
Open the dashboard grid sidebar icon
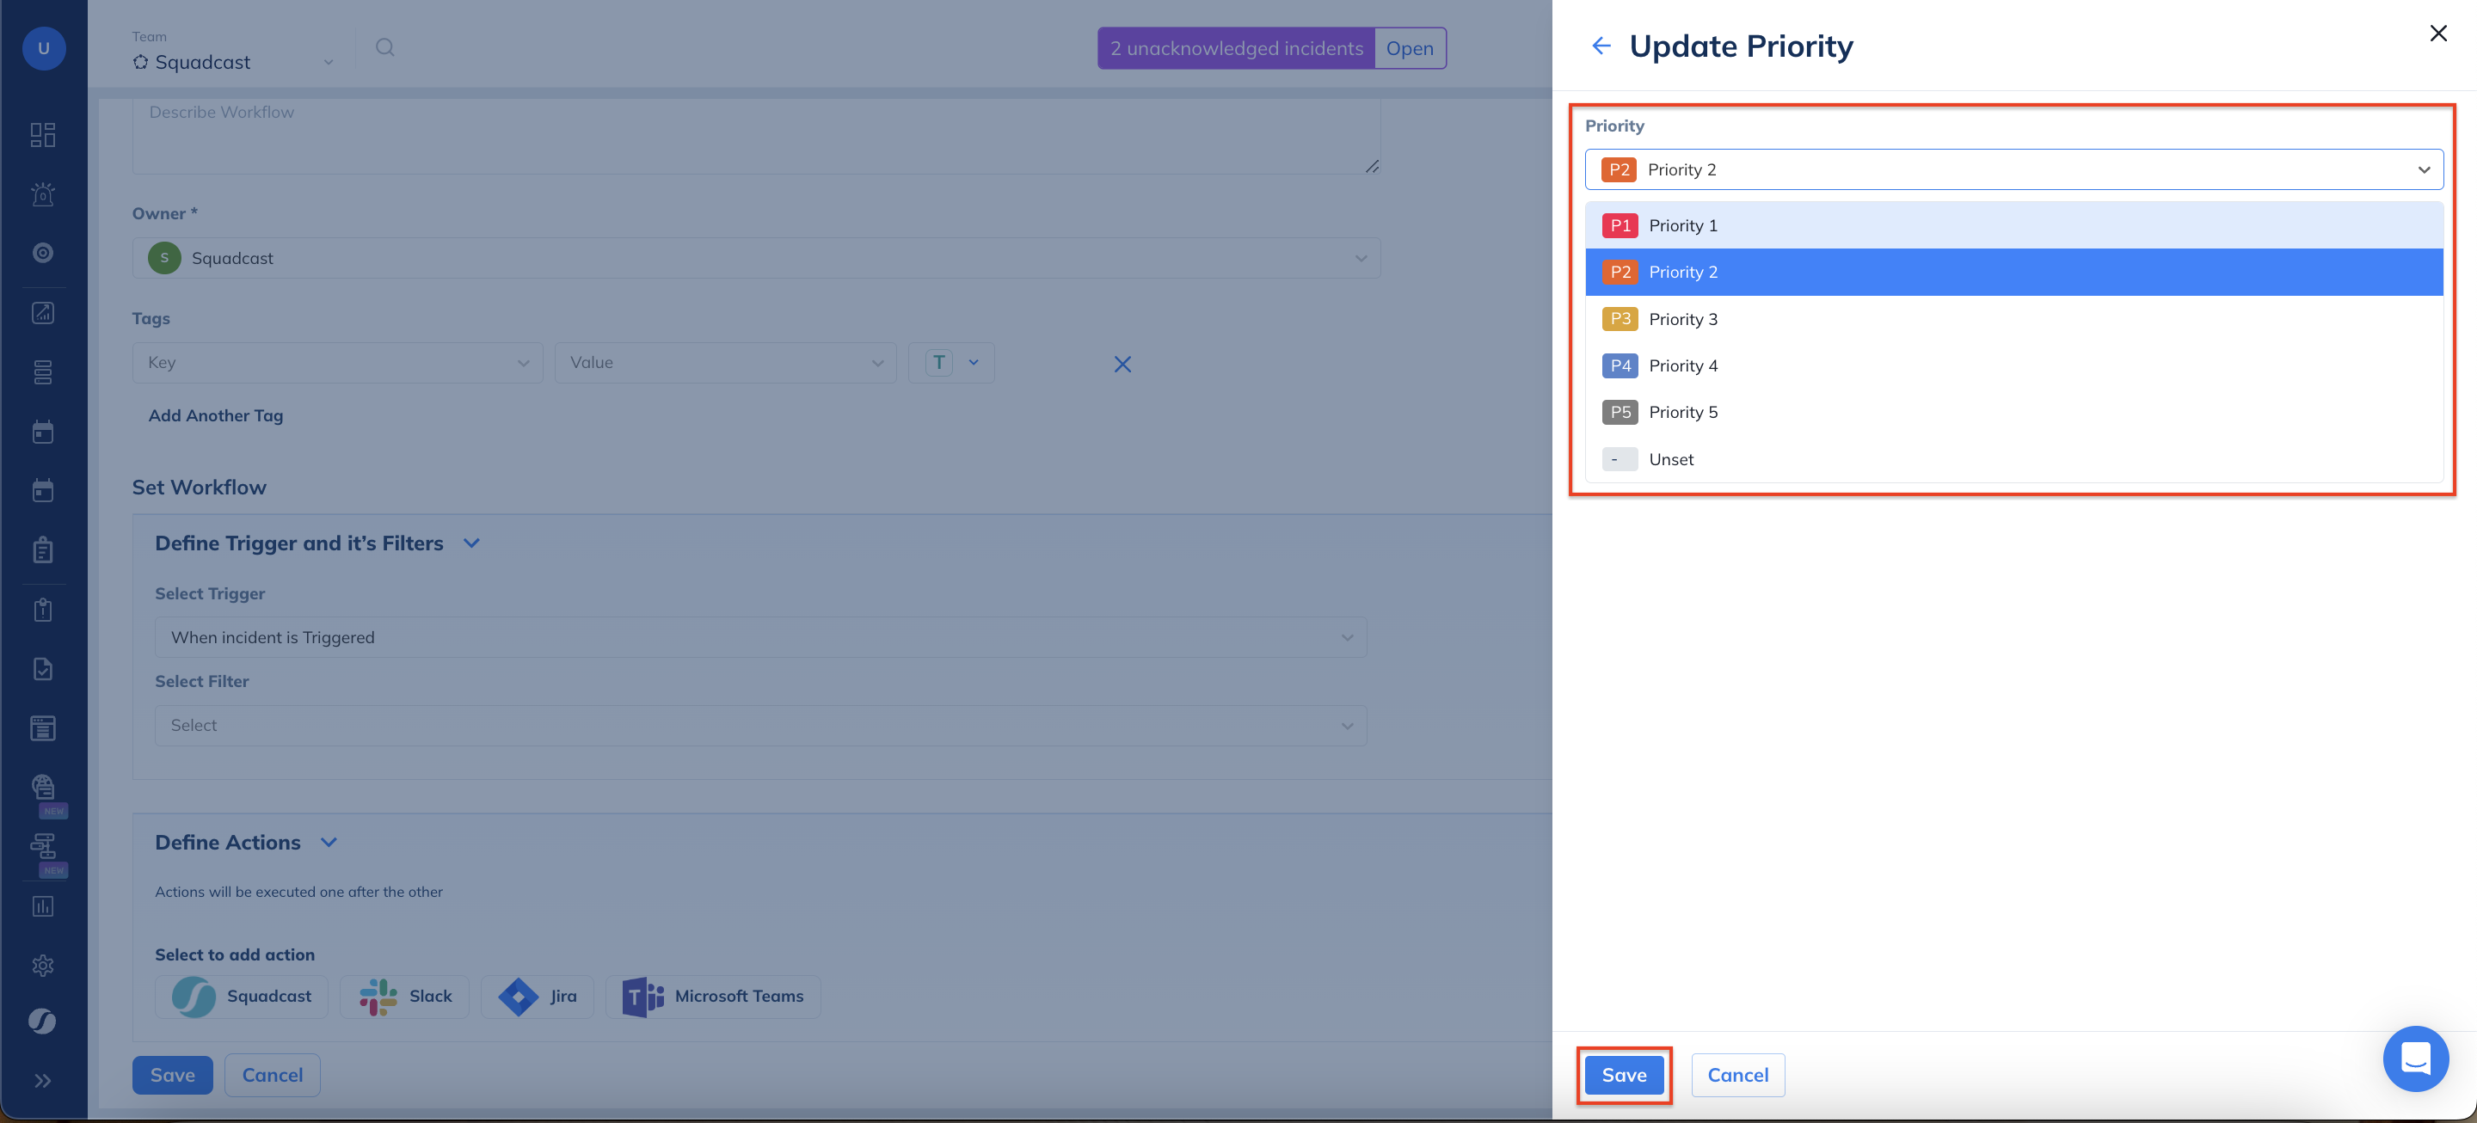click(x=43, y=135)
